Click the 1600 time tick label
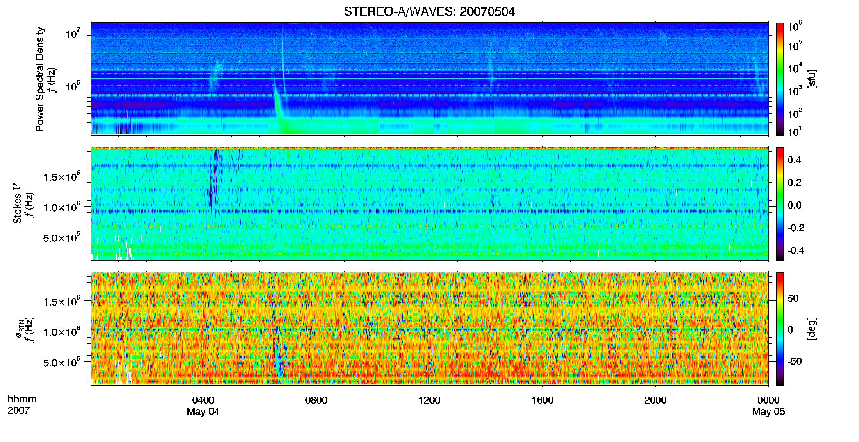This screenshot has height=442, width=859. pos(542,400)
